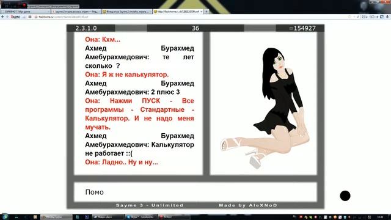Click the browser back arrow

pyautogui.click(x=2, y=16)
